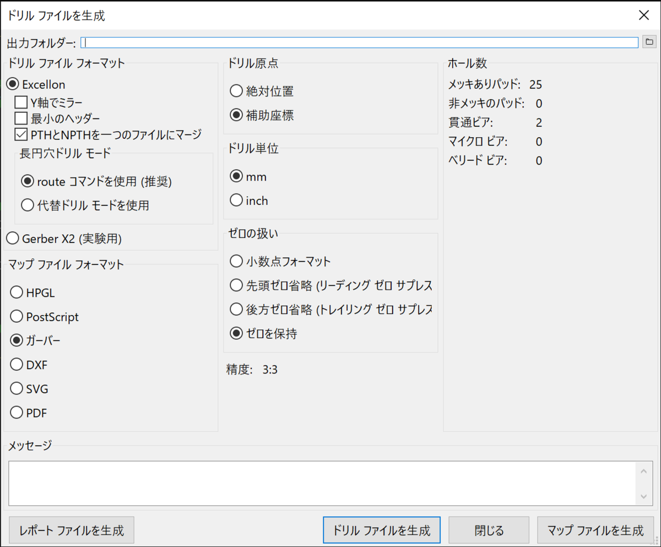
Task: Click in the 出力フォルダー text field
Action: [358, 42]
